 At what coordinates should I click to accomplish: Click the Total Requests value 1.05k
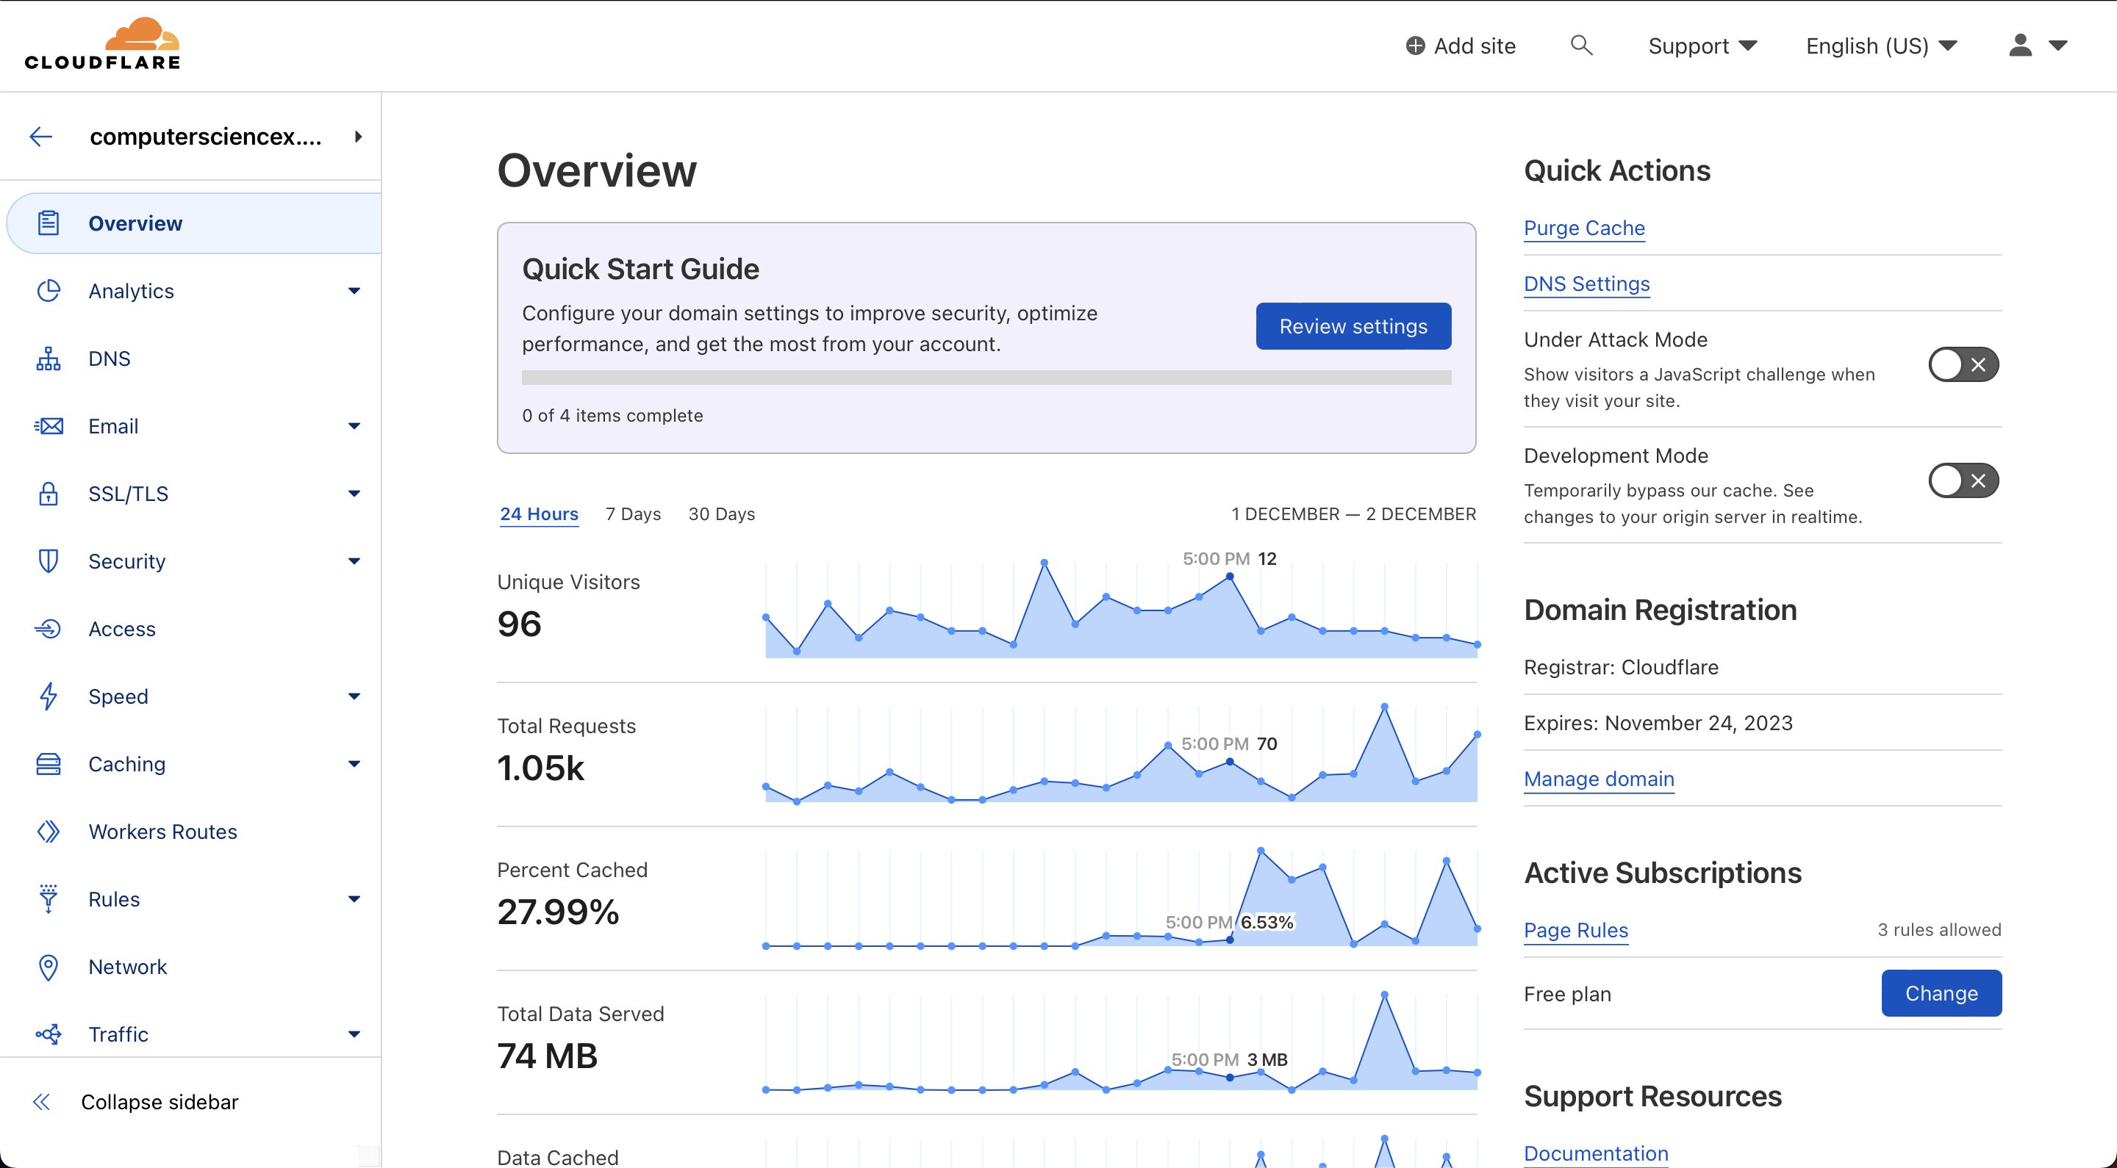click(x=541, y=768)
